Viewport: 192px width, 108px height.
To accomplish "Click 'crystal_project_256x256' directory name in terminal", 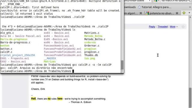I will tap(18, 55).
